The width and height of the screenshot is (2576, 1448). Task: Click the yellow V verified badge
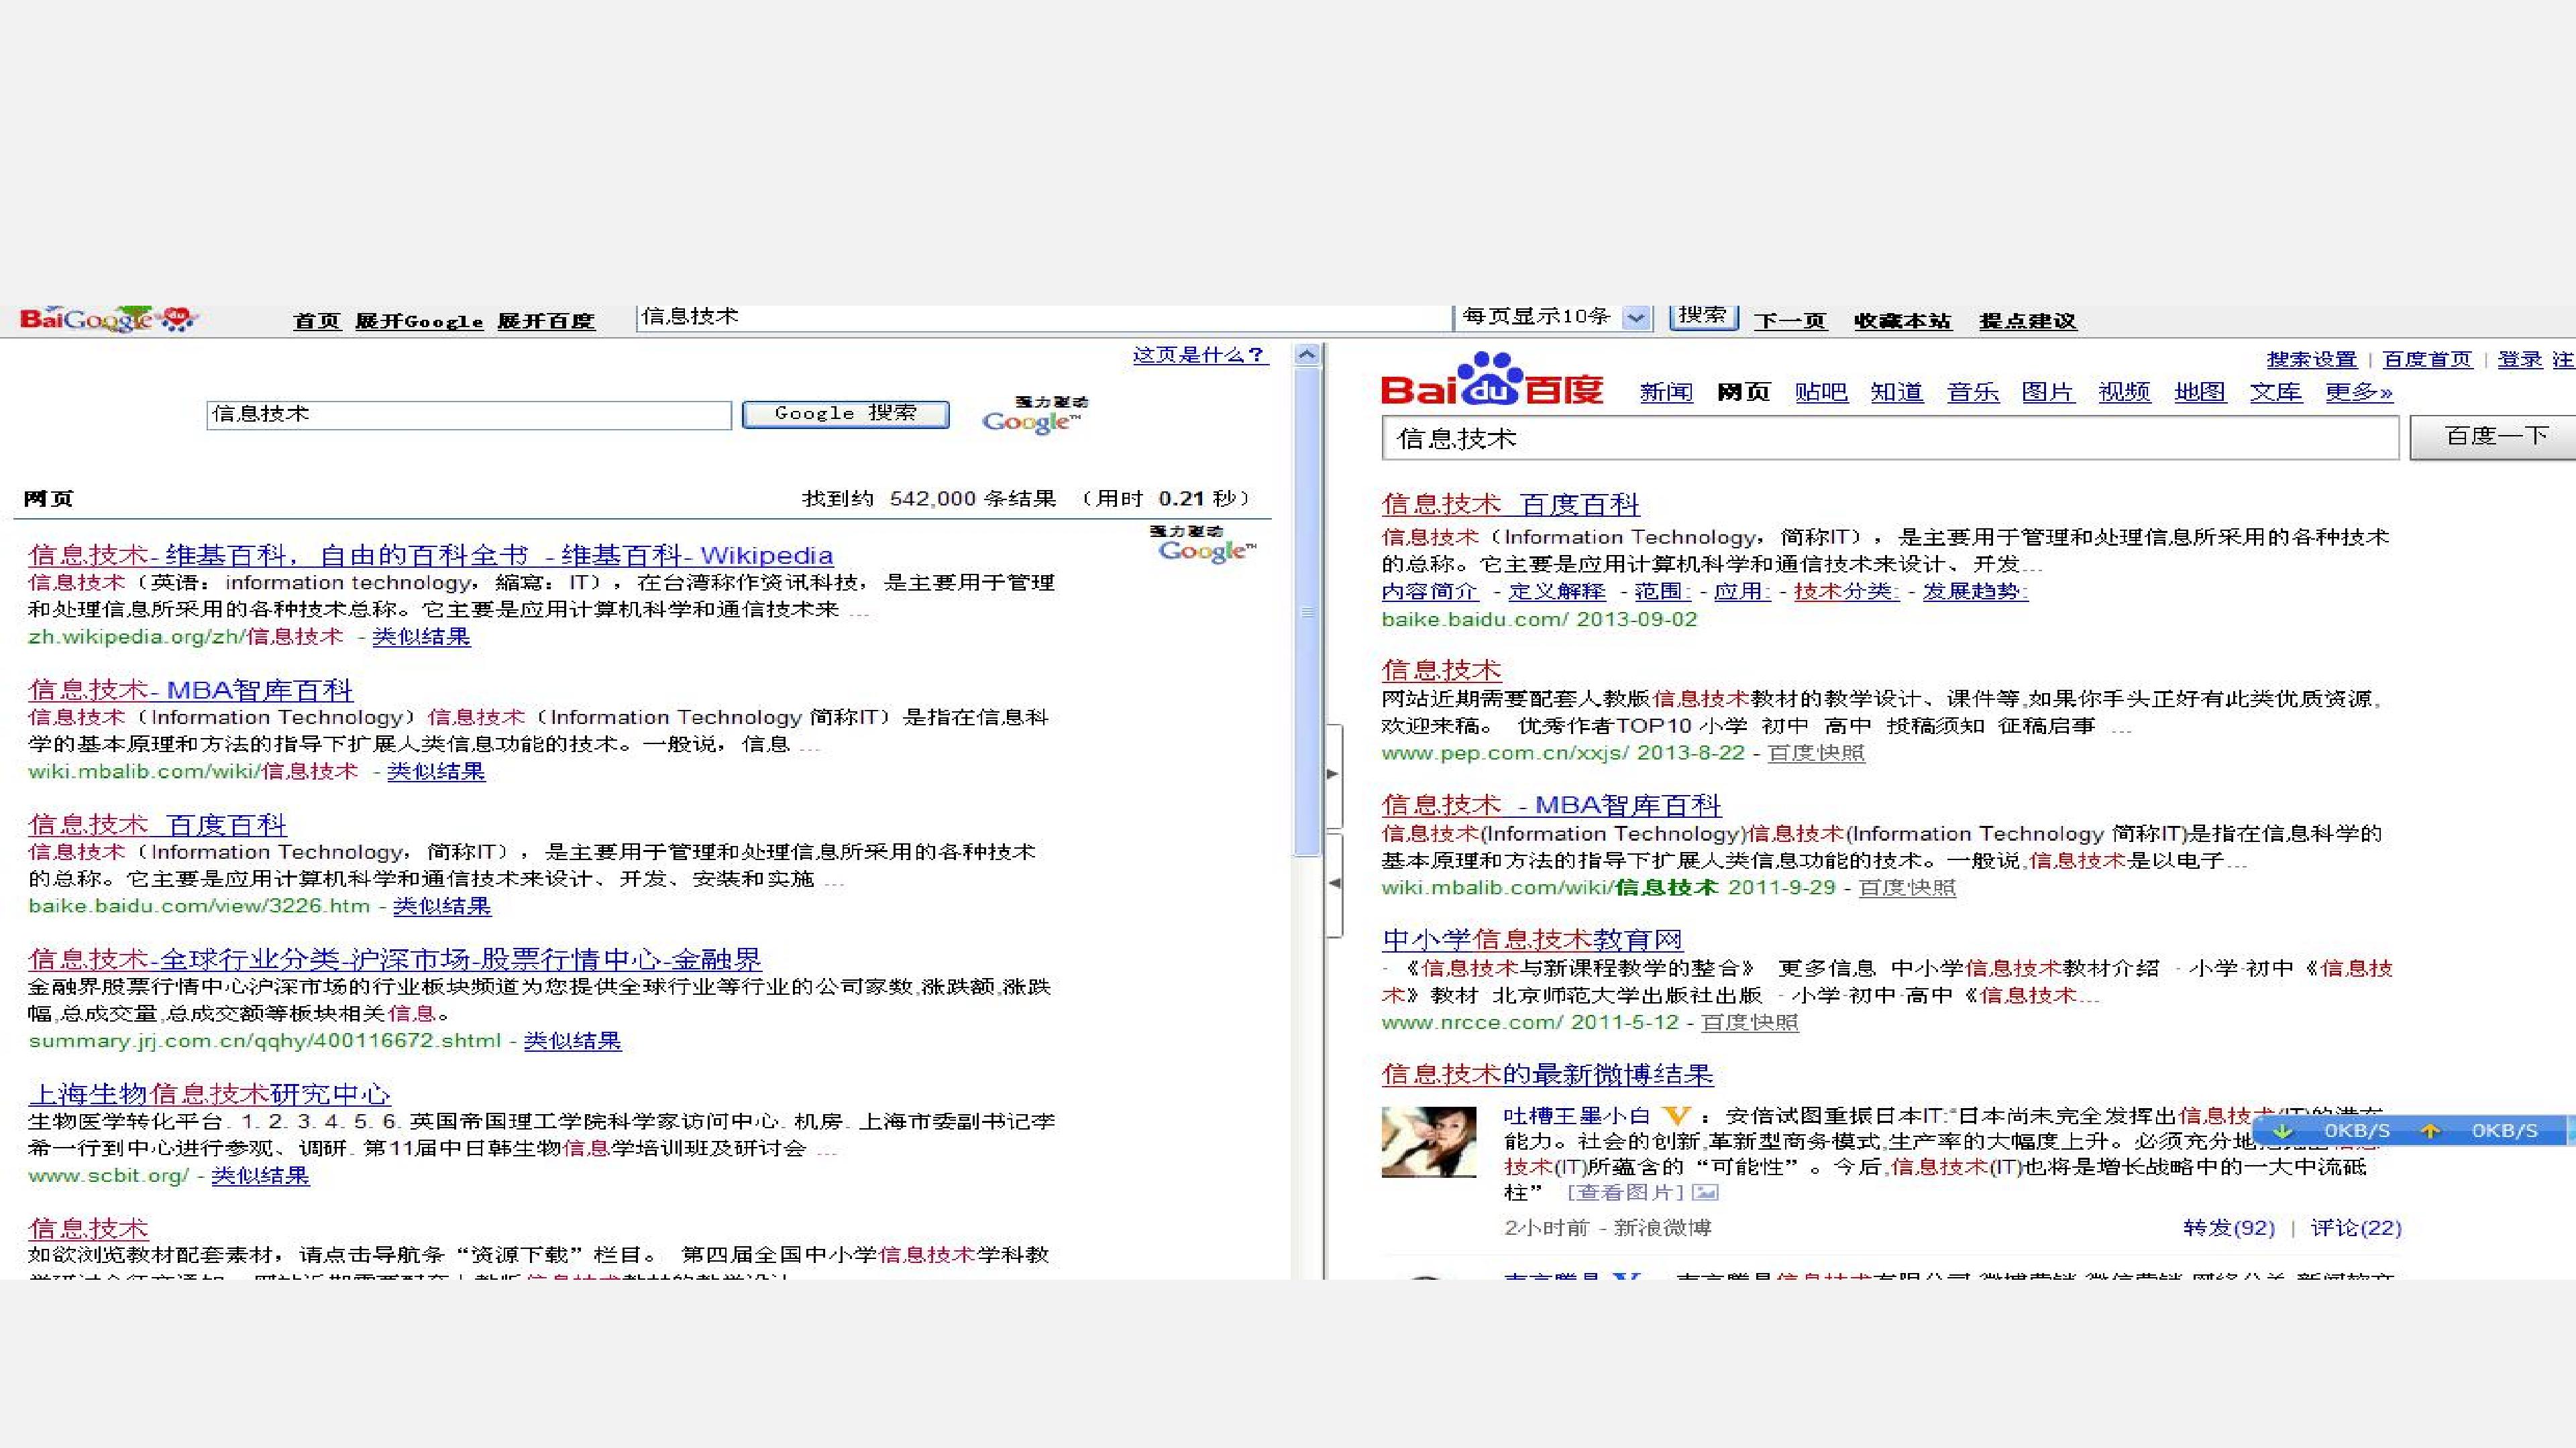point(1676,1115)
